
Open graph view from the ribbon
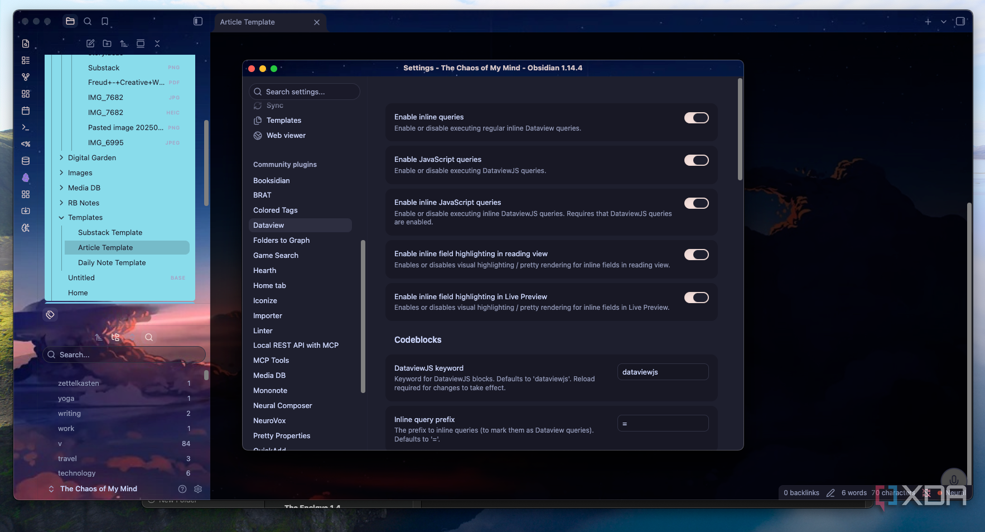click(26, 77)
